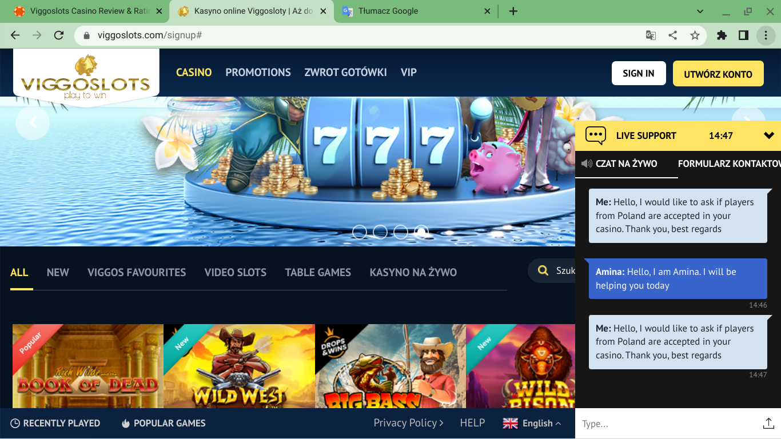781x439 pixels.
Task: Open Chrome three-dot menu
Action: (766, 35)
